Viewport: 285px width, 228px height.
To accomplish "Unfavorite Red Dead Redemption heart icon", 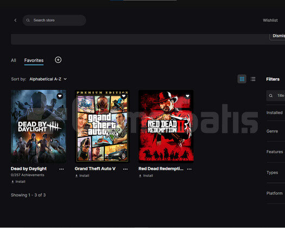I will tap(187, 96).
